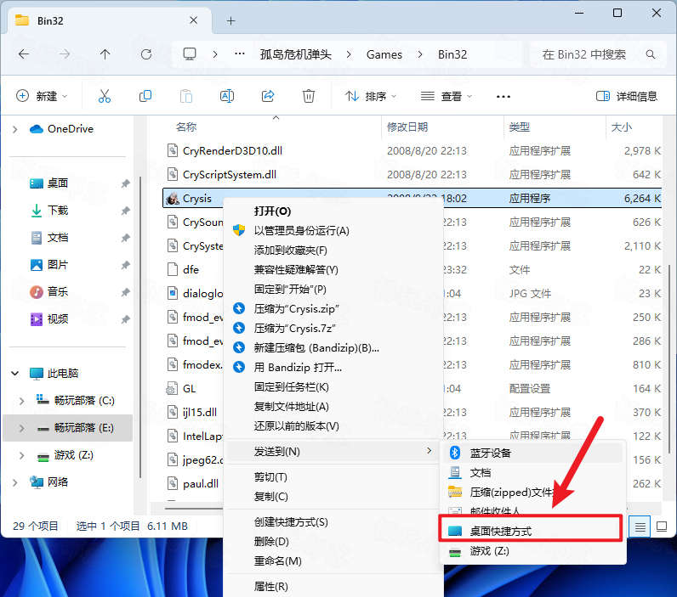Open the 新建 dropdown

(x=42, y=96)
